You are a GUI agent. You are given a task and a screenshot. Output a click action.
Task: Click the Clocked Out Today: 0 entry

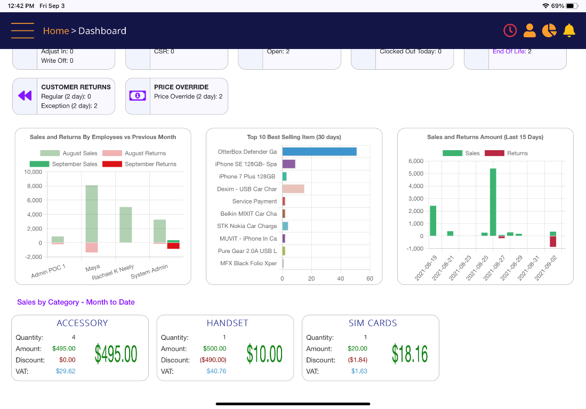point(411,52)
